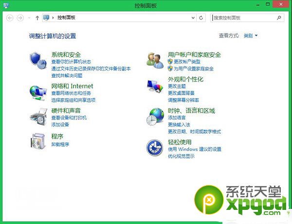Expand the 类别 view-by dropdown
This screenshot has height=224, width=292.
[x=251, y=36]
